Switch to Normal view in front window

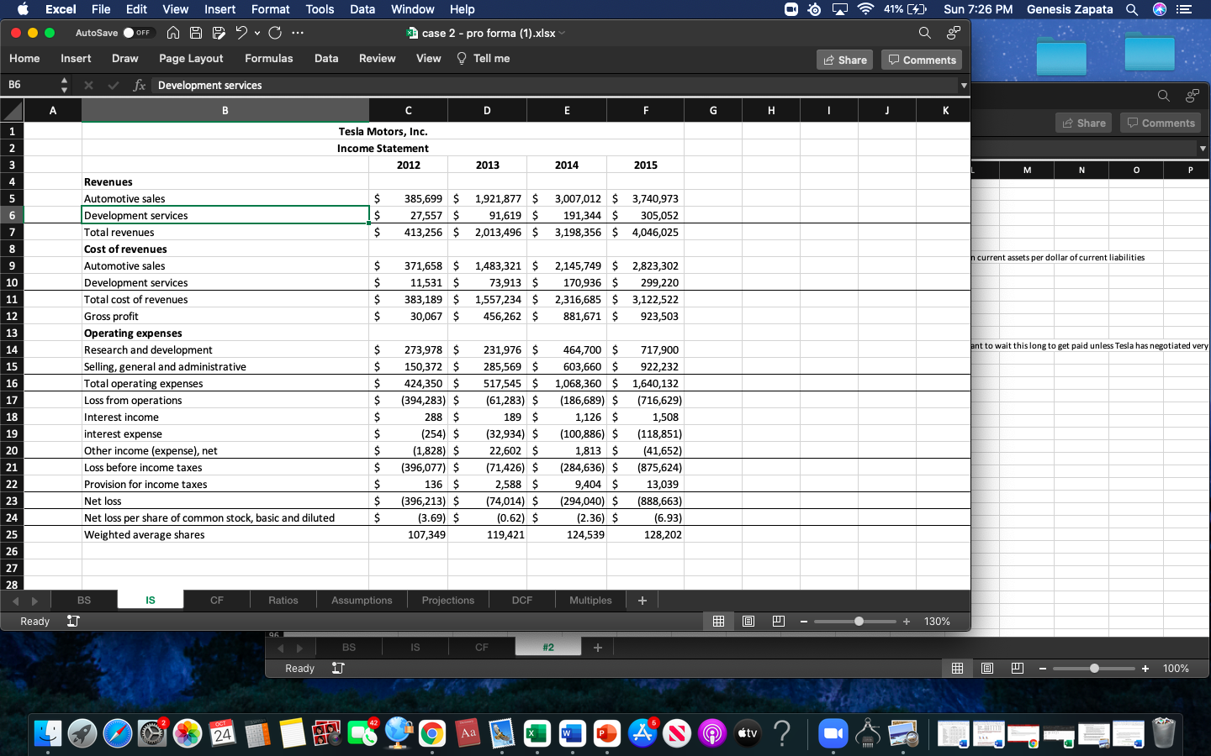coord(718,621)
